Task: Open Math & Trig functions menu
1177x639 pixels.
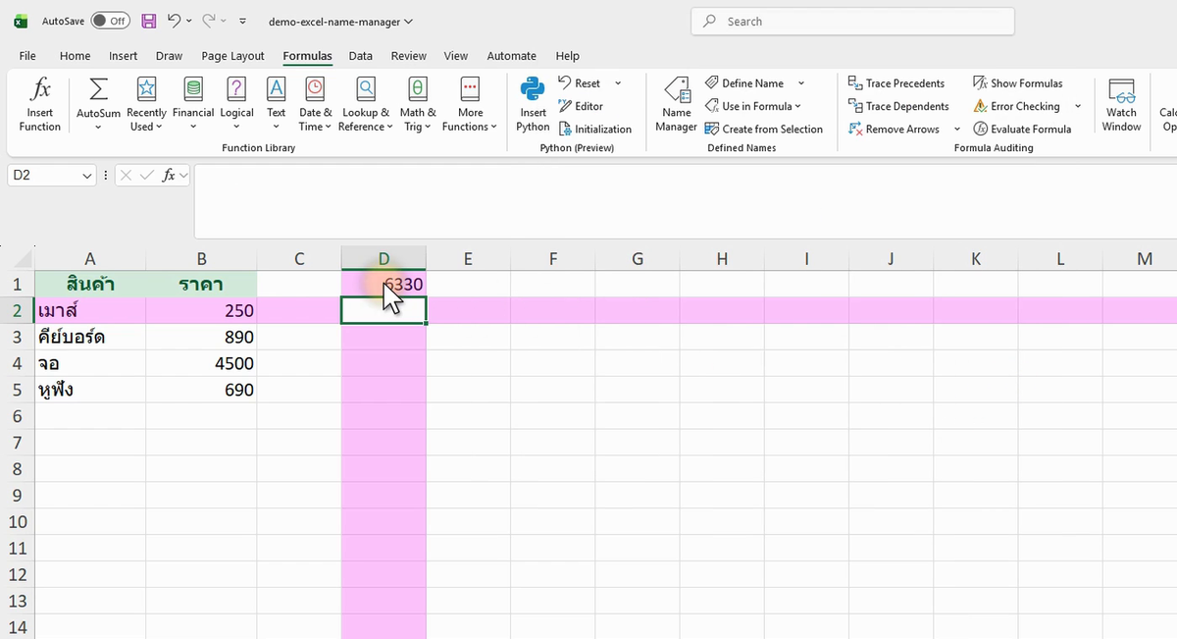Action: point(418,106)
